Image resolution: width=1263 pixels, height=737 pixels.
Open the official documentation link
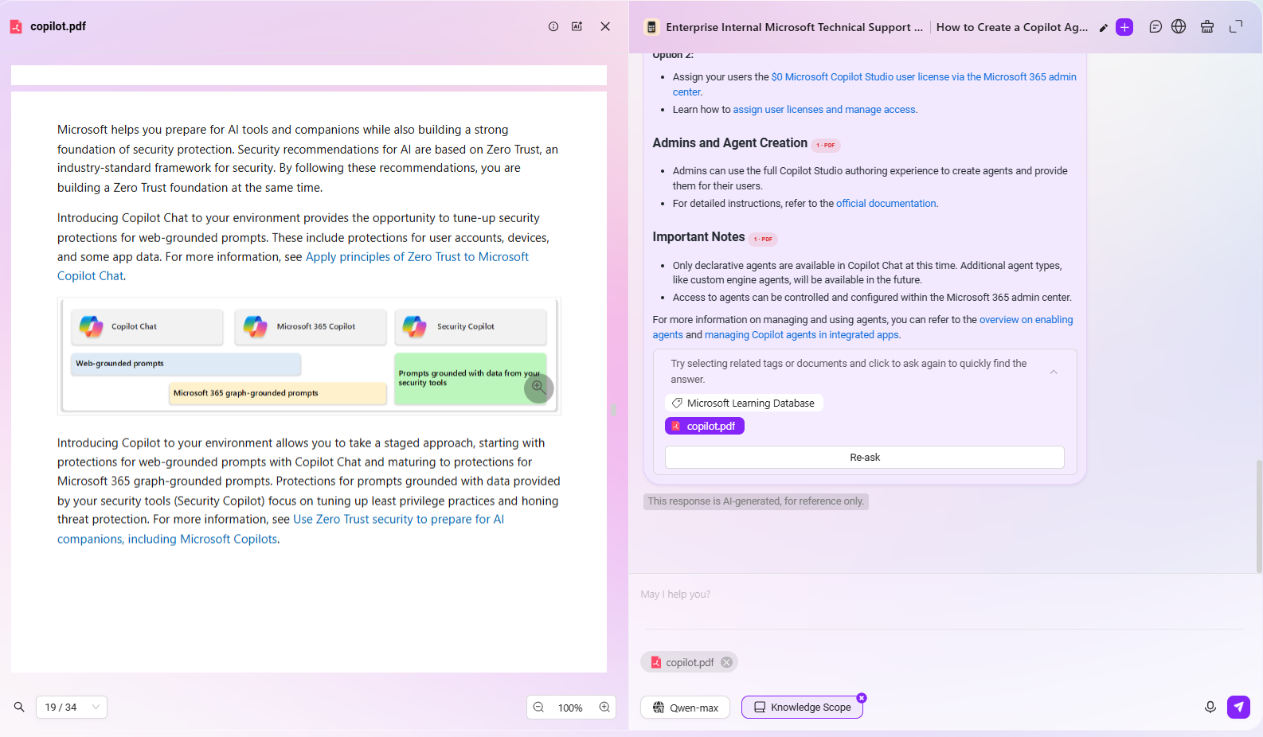click(x=886, y=204)
